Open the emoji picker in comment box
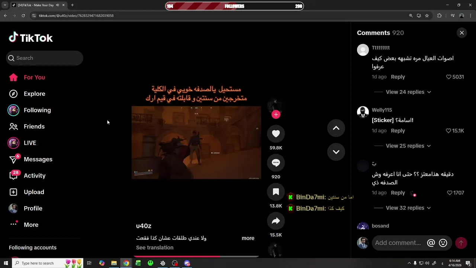476x268 pixels. (x=443, y=243)
